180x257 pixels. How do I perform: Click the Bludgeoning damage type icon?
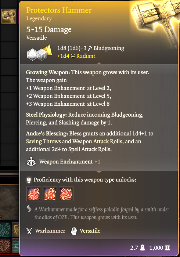90,48
